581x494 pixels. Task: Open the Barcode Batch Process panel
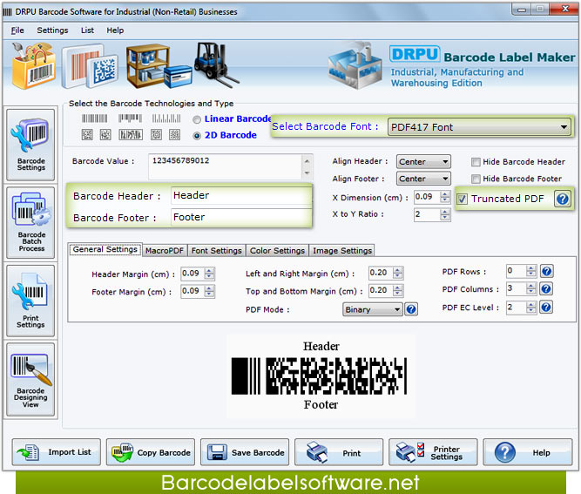(x=30, y=222)
